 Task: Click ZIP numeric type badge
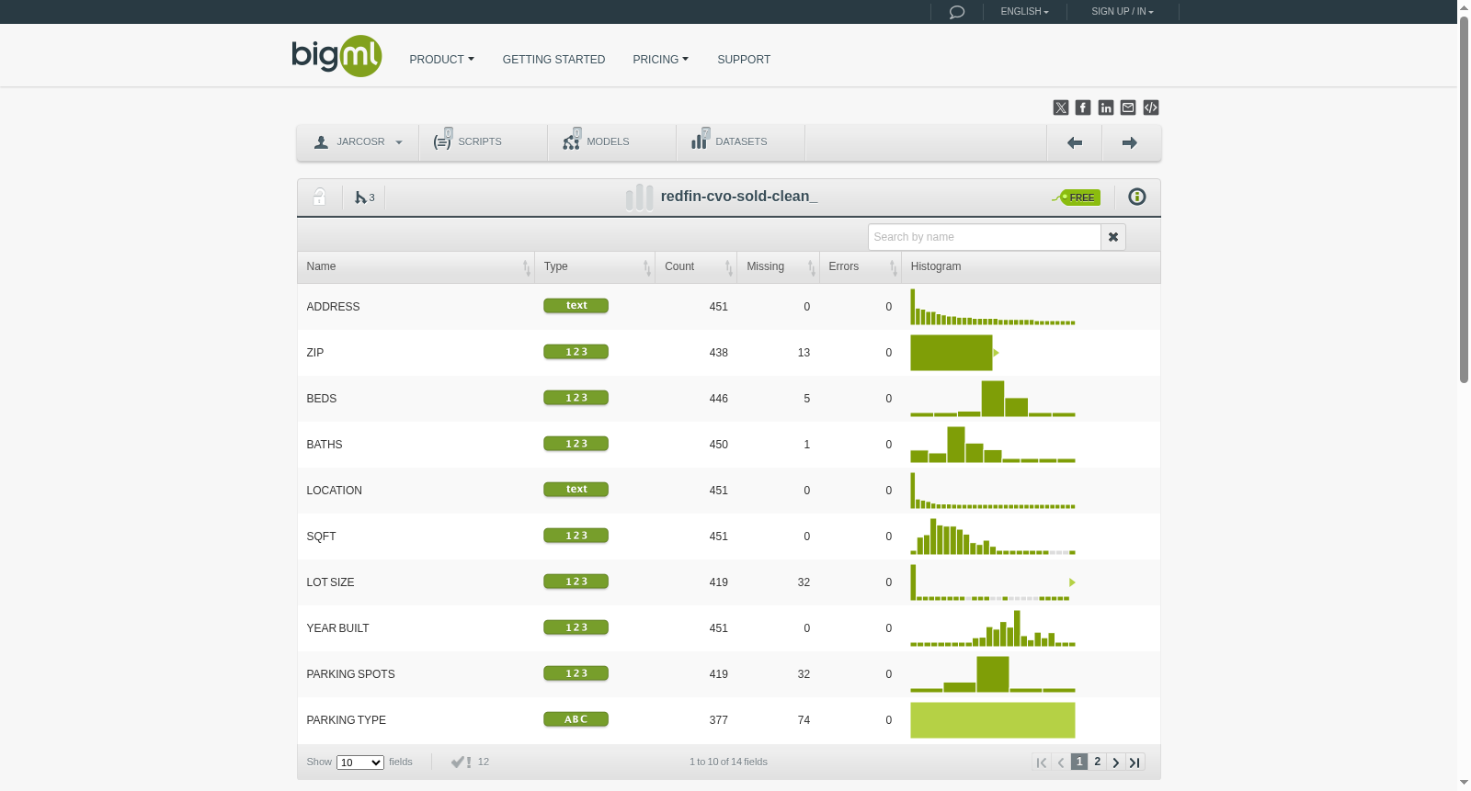pyautogui.click(x=576, y=352)
